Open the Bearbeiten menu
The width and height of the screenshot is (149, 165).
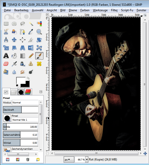click(x=21, y=10)
